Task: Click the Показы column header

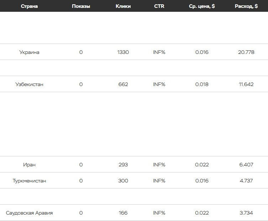Action: click(81, 6)
